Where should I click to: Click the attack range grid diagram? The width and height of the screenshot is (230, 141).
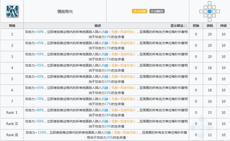210,11
